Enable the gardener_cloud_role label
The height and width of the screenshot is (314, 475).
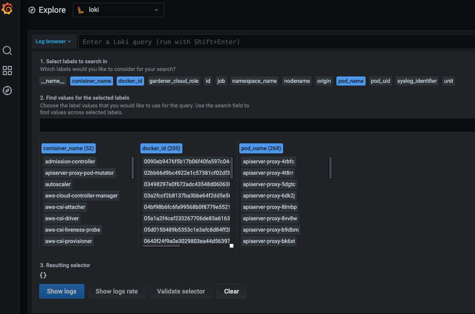174,81
